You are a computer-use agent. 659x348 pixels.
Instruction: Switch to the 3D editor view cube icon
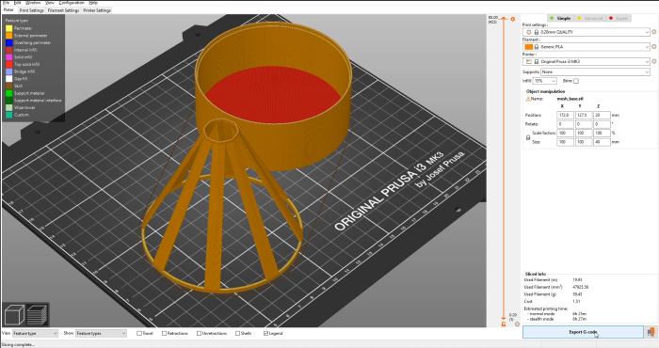coord(14,315)
